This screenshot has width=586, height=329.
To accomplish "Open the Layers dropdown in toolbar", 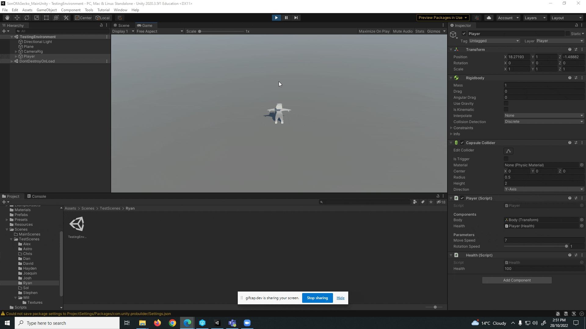I will 535,18.
